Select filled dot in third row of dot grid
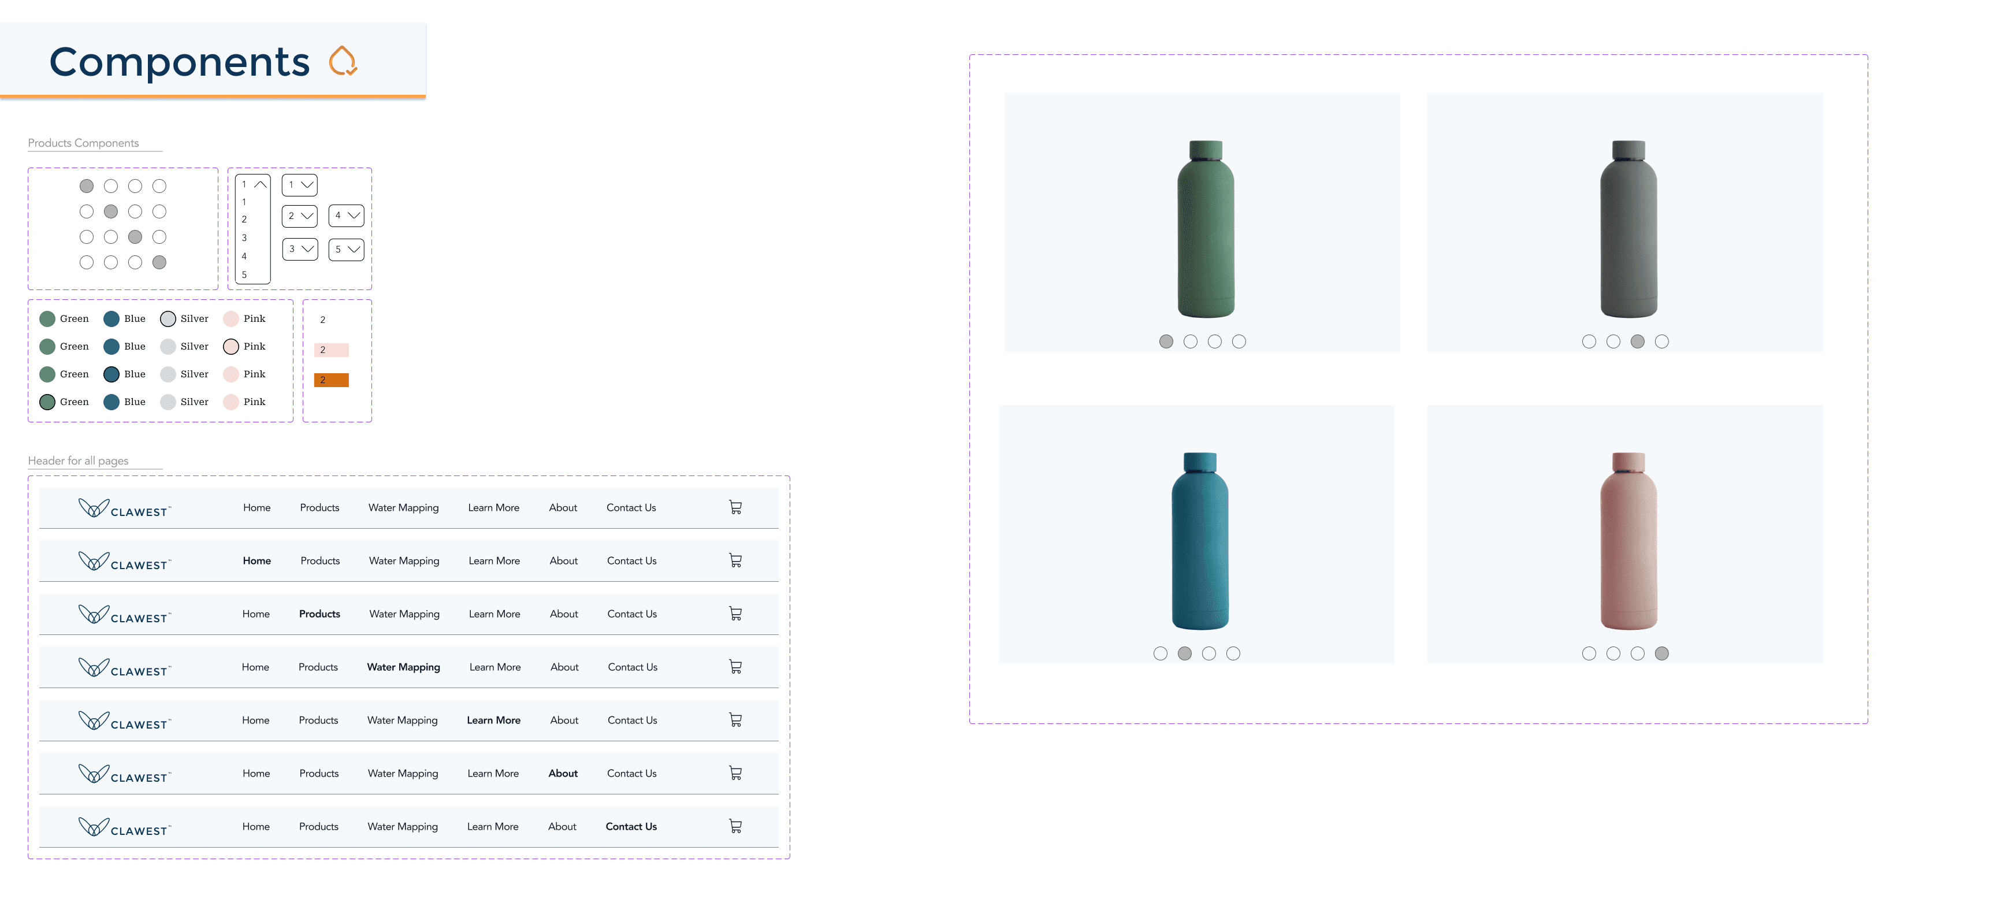The width and height of the screenshot is (2004, 910). coord(135,236)
